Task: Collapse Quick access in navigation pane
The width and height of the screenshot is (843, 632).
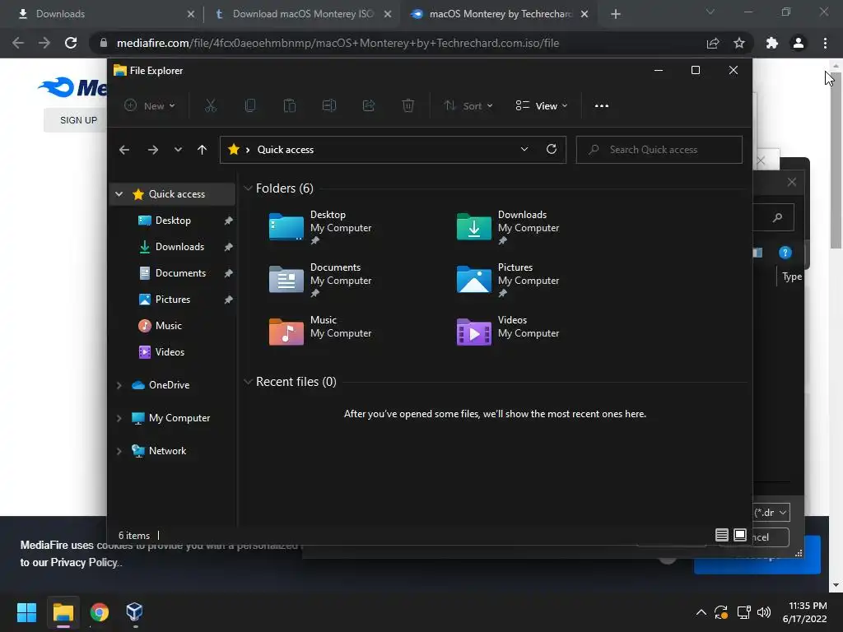Action: [119, 194]
